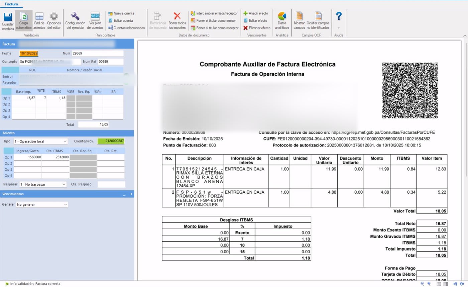Image resolution: width=468 pixels, height=287 pixels.
Task: Toggle Carga automatica
Action: (x=24, y=21)
